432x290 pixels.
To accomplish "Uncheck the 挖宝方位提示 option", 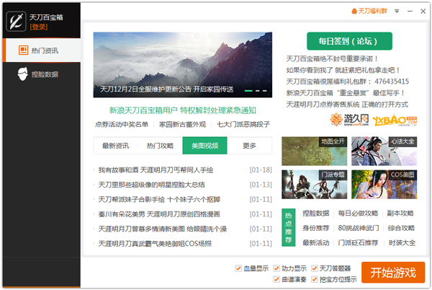I will [315, 279].
